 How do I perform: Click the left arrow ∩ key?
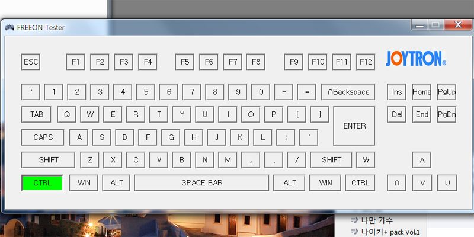[396, 183]
